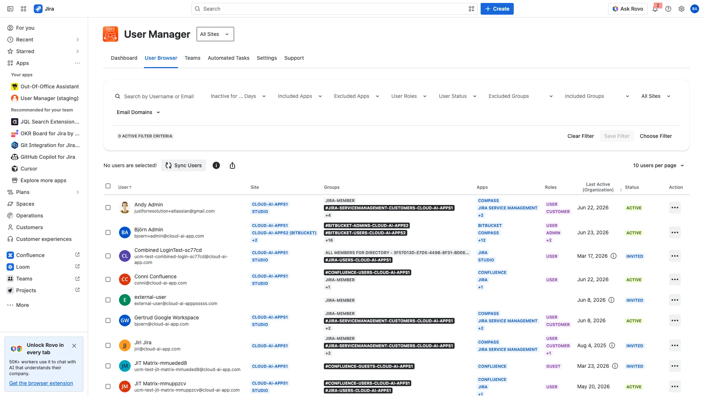This screenshot has height=396, width=705.
Task: Open the Excluded Groups filter dropdown
Action: (x=521, y=96)
